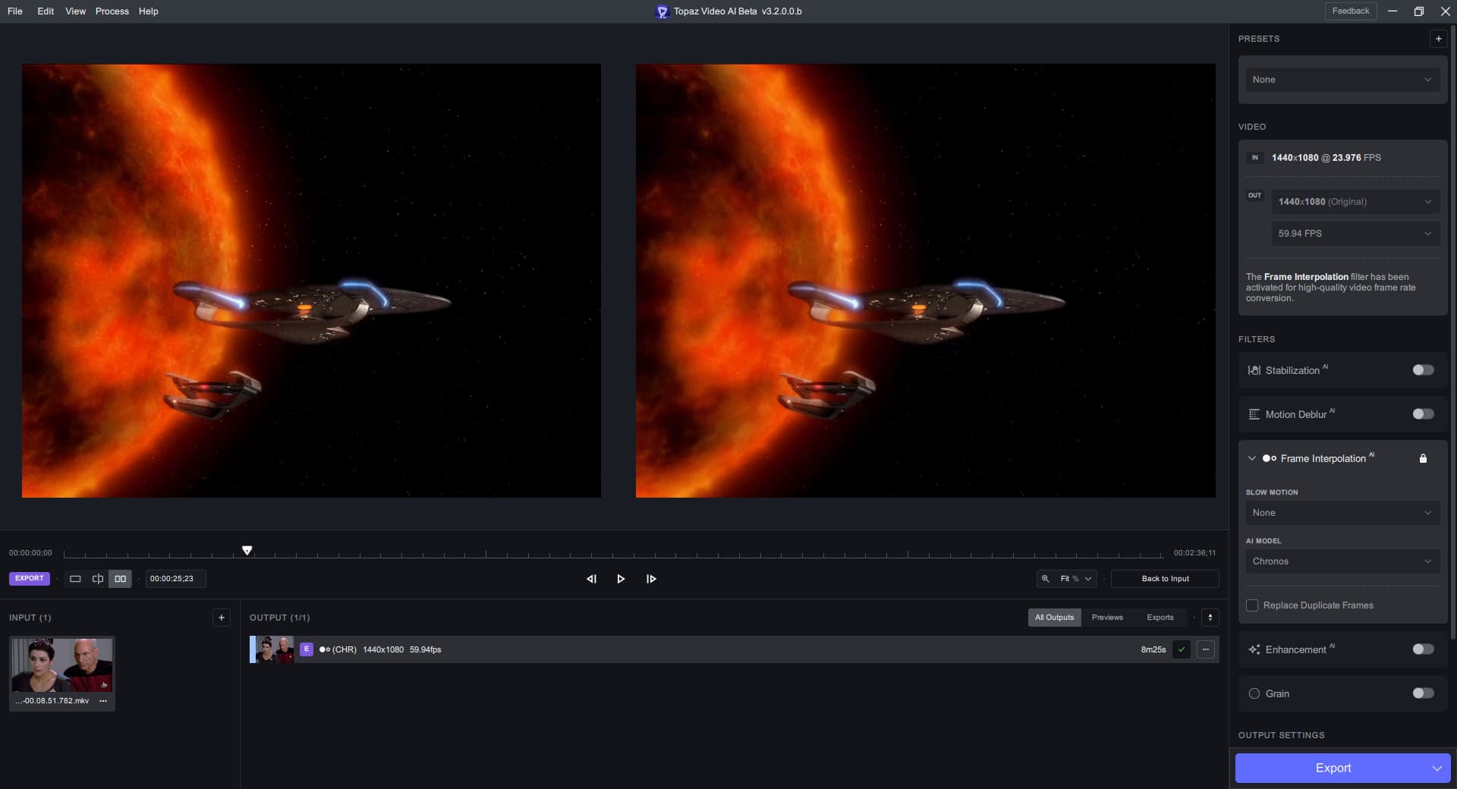Click the Back to Input button

click(x=1165, y=579)
